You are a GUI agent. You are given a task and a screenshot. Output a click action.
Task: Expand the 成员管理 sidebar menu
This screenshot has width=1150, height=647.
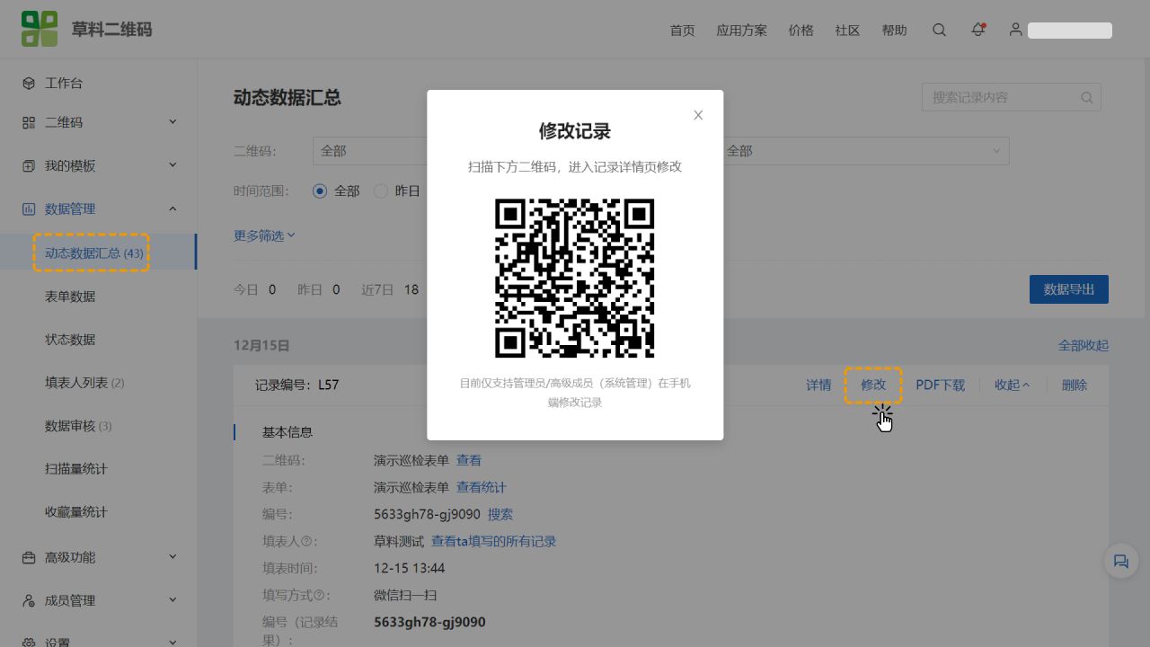coord(172,599)
